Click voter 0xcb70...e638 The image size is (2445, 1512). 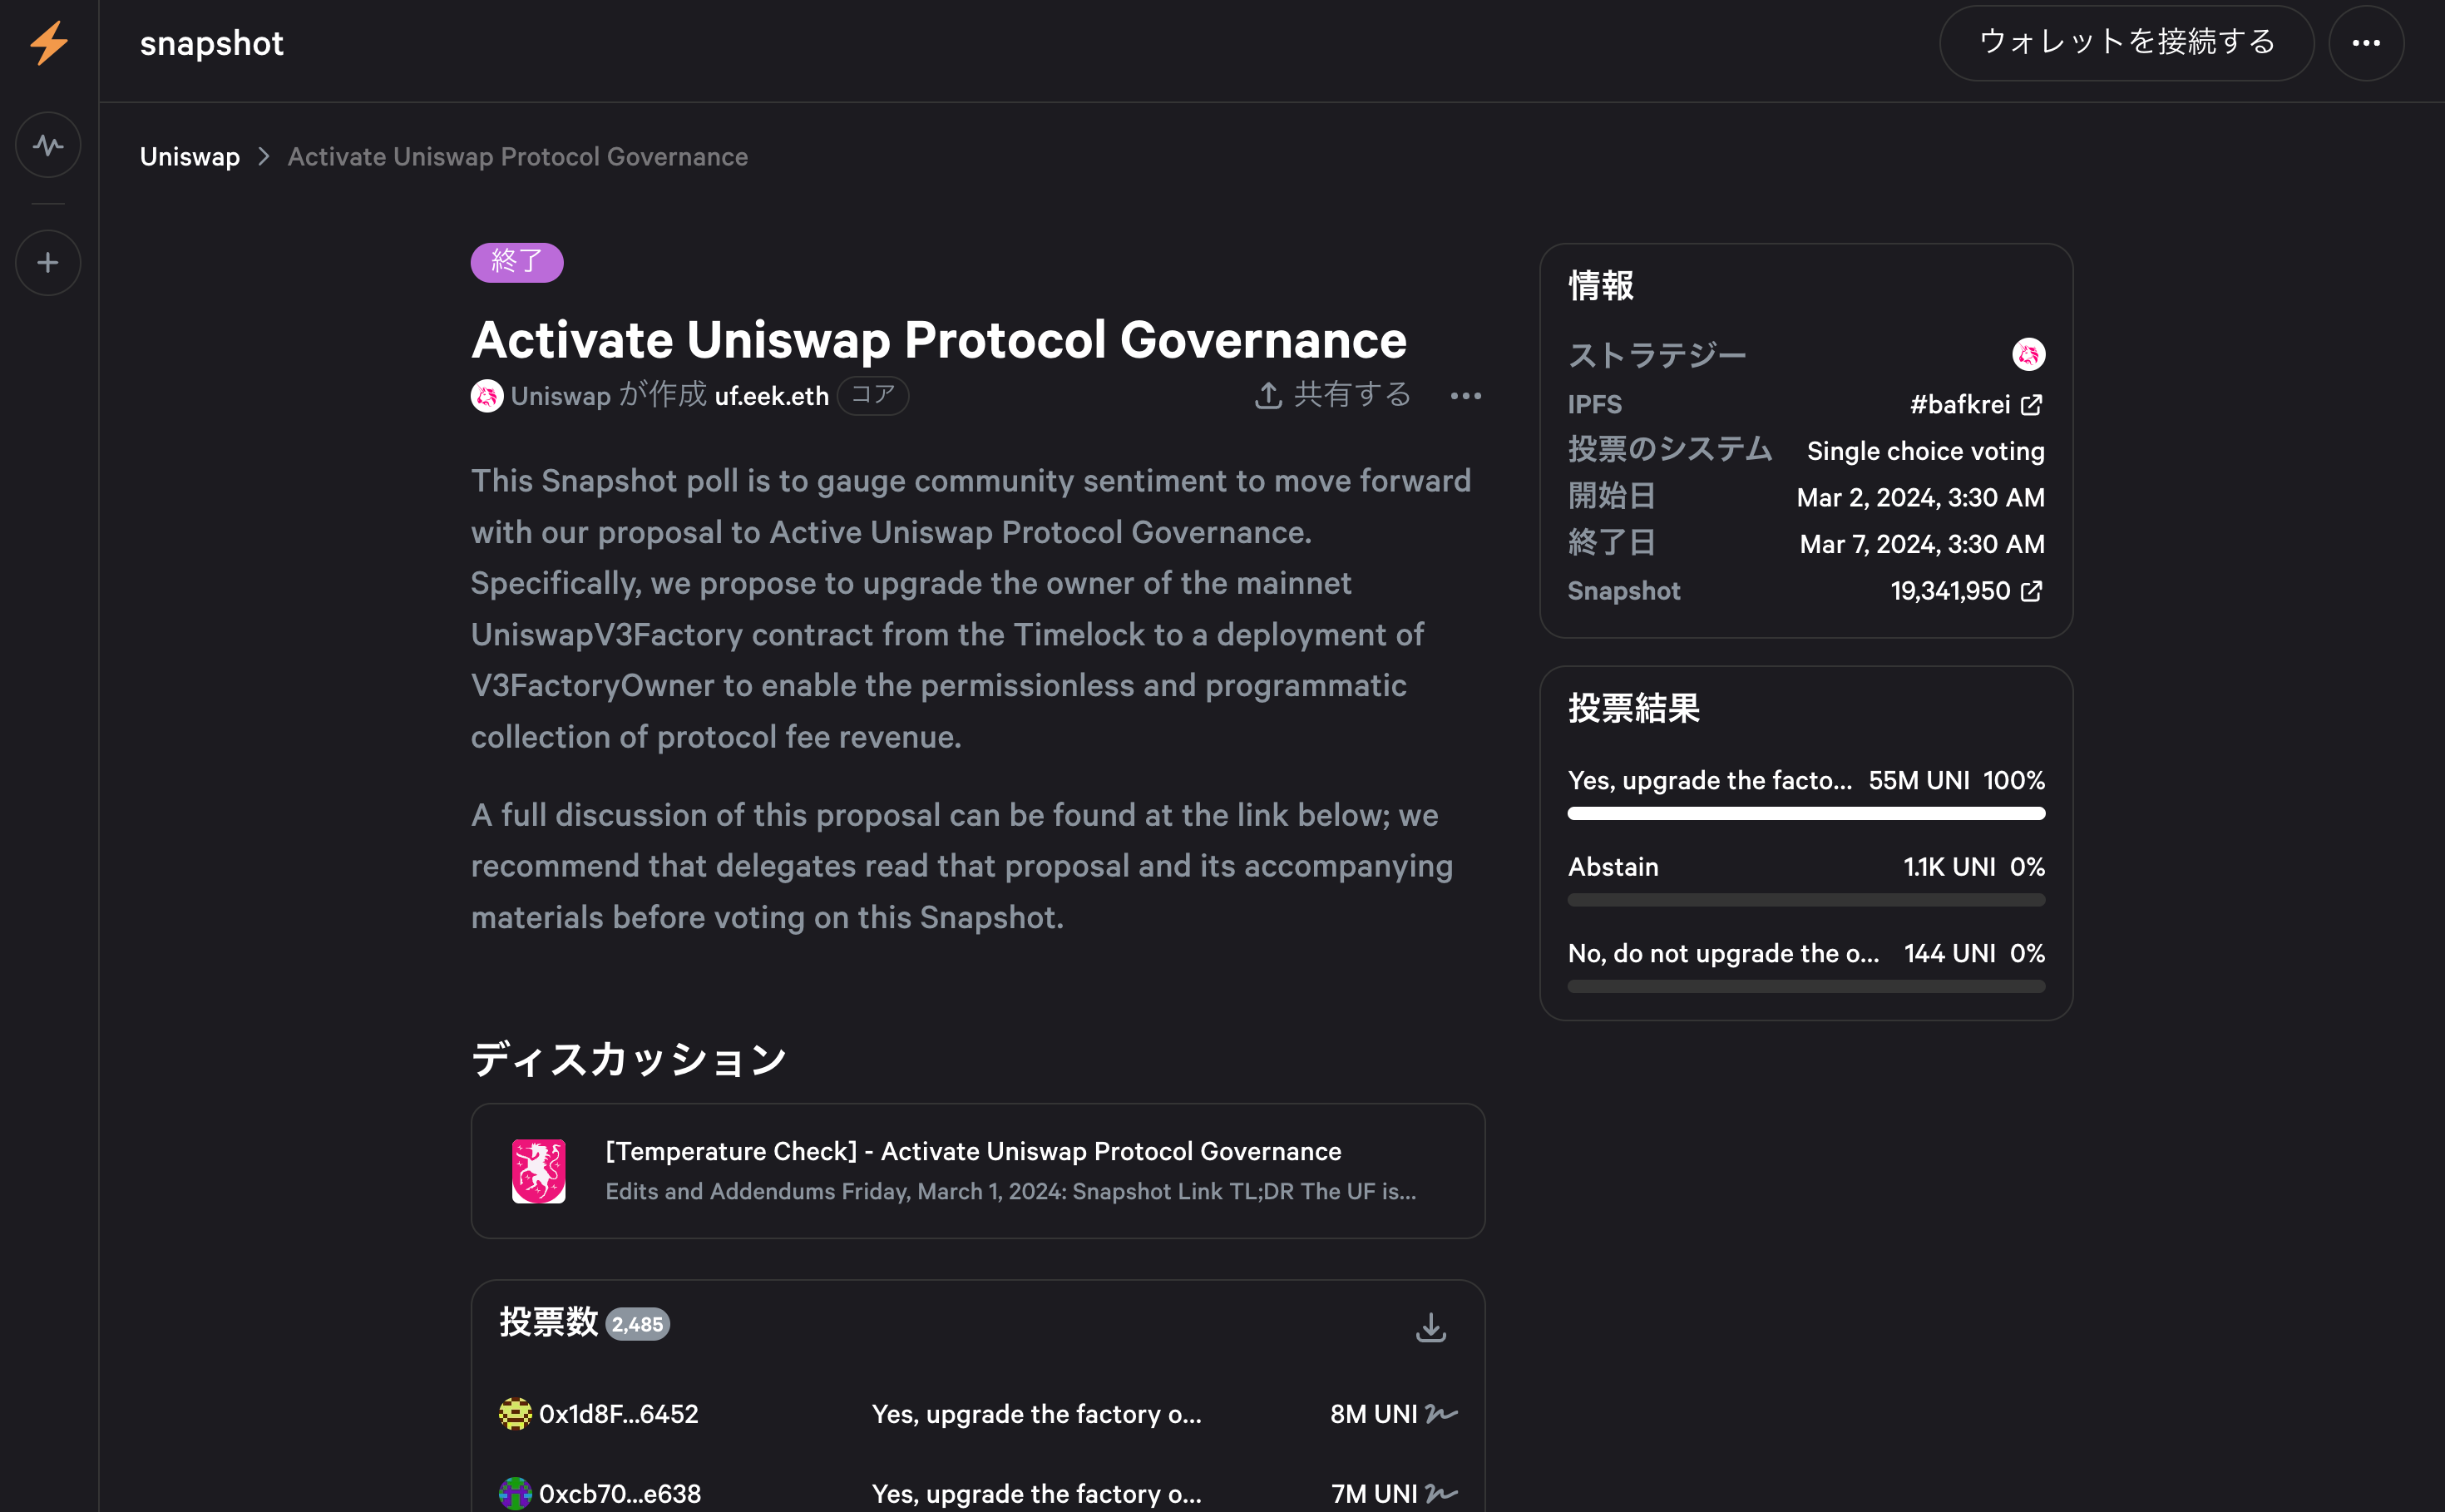point(619,1493)
